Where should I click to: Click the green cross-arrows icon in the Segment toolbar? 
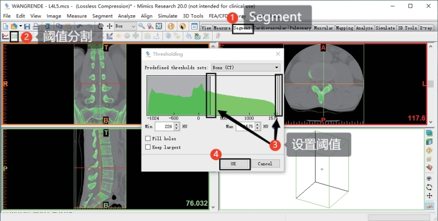pyautogui.click(x=136, y=36)
